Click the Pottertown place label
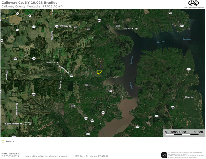Image resolution: width=206 pixels, height=159 pixels. pos(52,63)
